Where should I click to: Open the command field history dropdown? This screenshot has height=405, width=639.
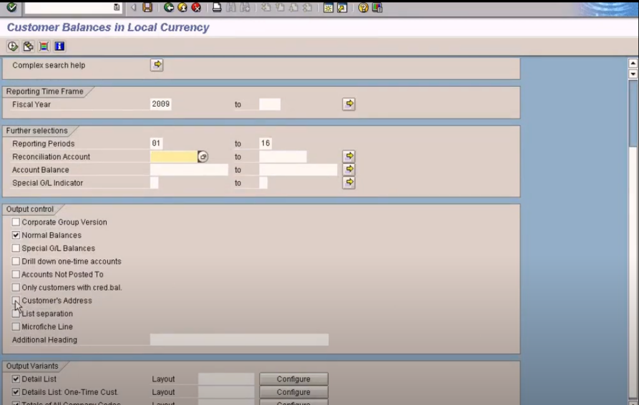pos(117,7)
